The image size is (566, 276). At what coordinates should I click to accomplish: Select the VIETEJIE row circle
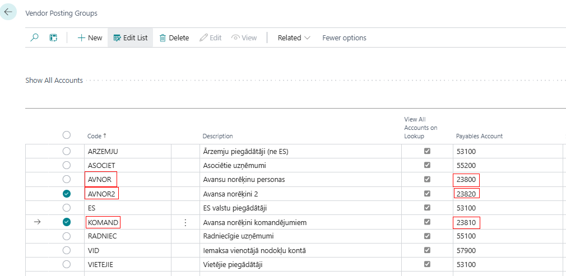point(67,264)
